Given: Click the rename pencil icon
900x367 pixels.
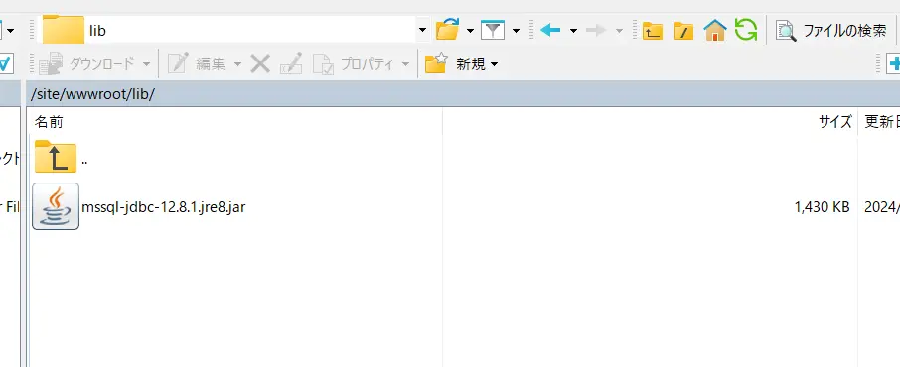Looking at the screenshot, I should pyautogui.click(x=291, y=63).
